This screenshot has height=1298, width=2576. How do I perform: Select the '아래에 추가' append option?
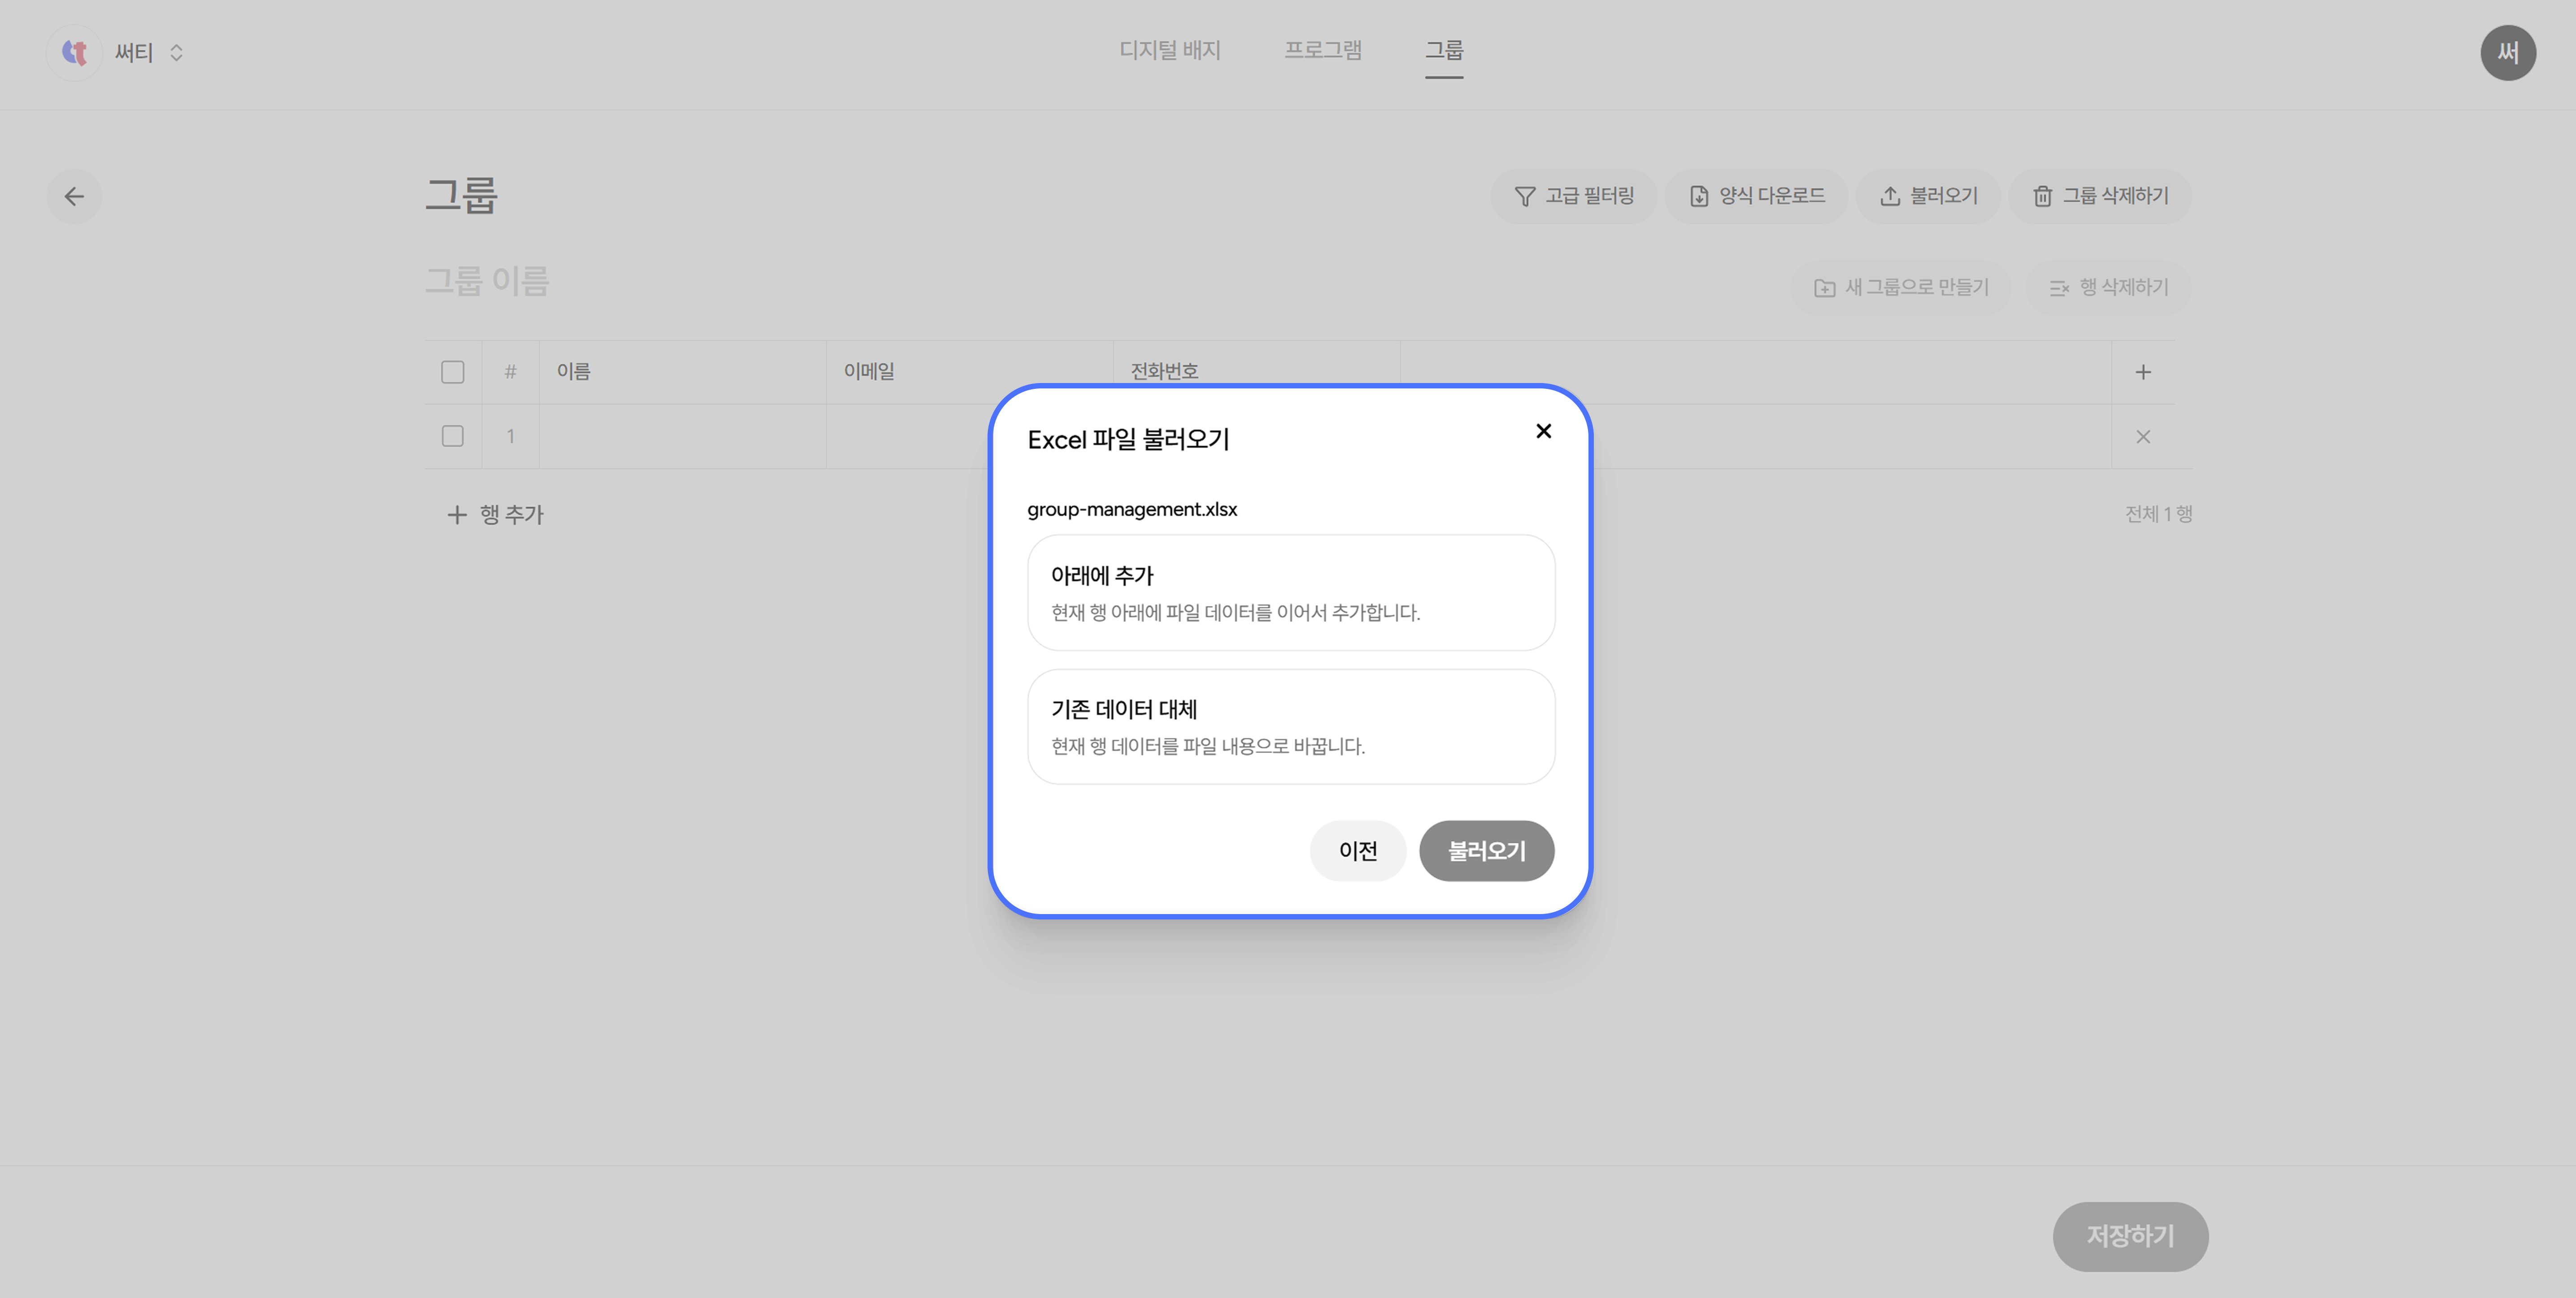coord(1291,593)
